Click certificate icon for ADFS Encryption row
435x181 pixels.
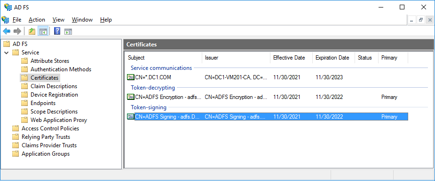(130, 97)
